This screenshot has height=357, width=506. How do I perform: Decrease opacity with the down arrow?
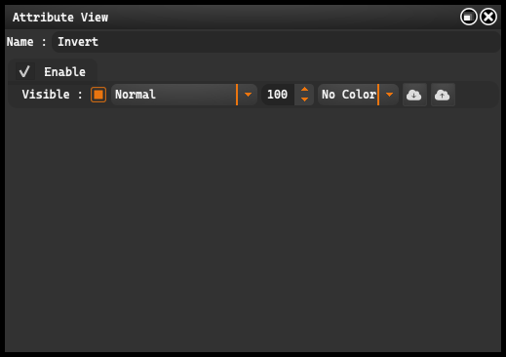click(304, 99)
